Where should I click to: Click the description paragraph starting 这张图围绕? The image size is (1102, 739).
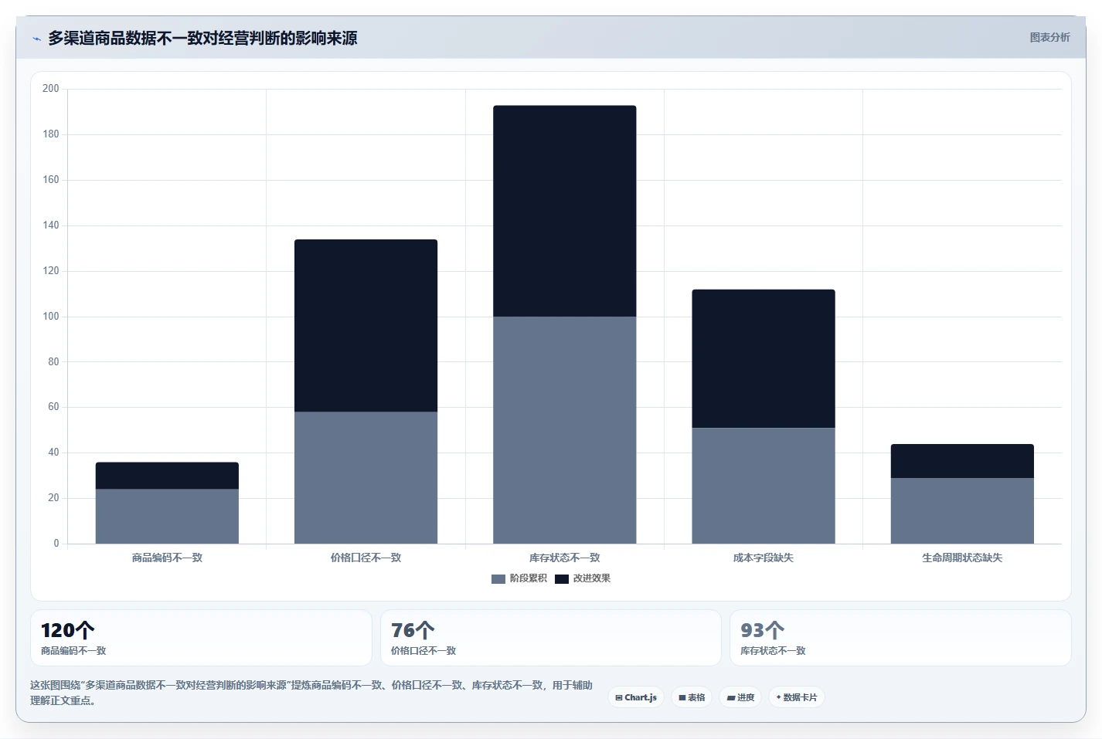coord(311,693)
